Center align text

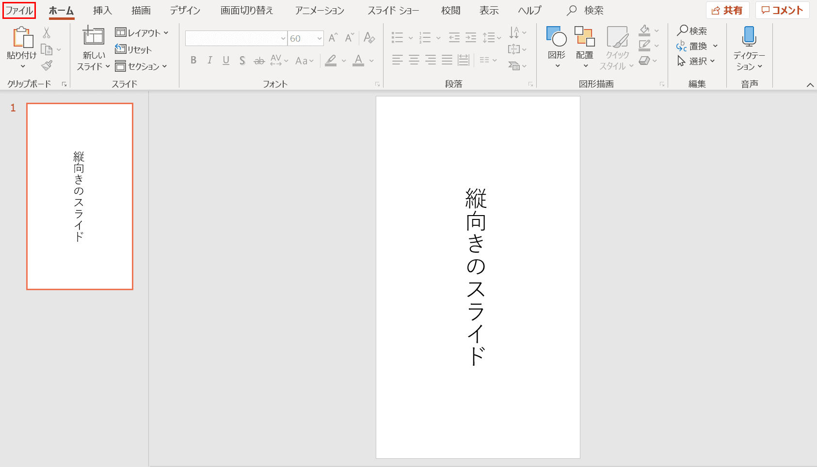(414, 60)
